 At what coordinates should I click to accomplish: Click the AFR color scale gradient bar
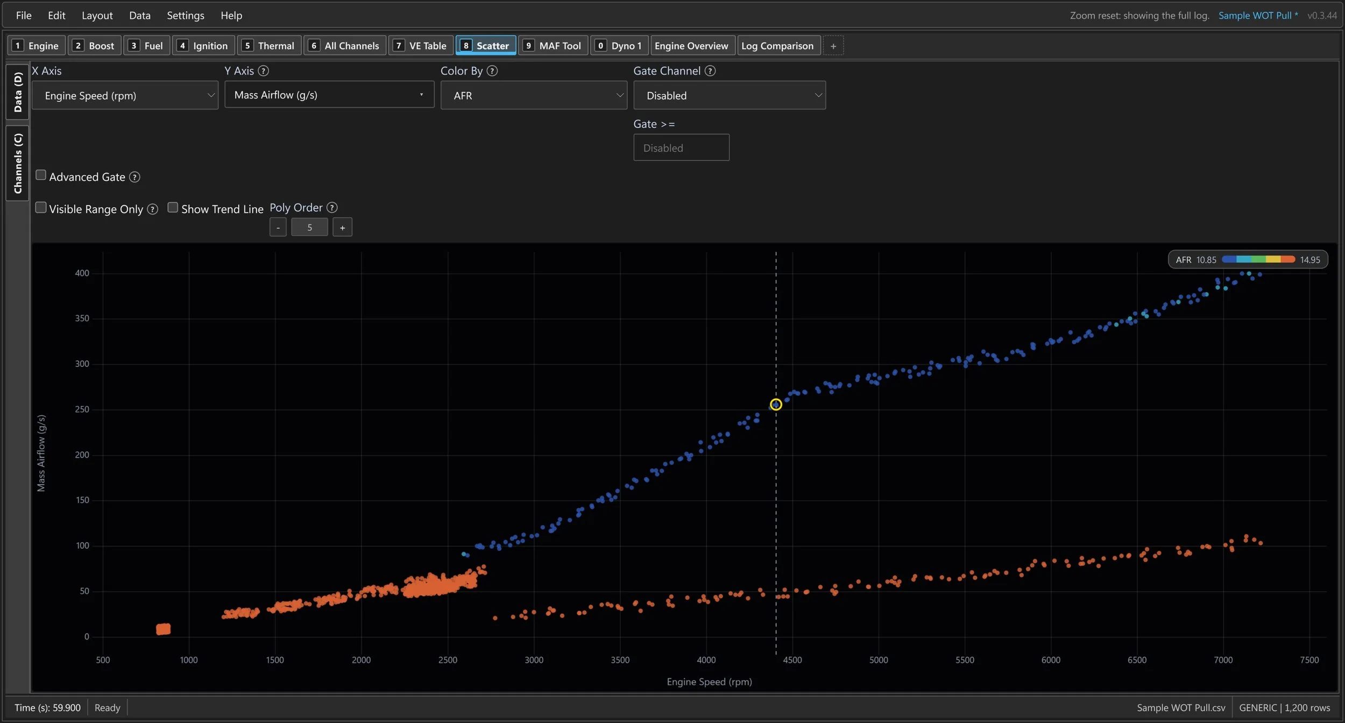click(1258, 259)
